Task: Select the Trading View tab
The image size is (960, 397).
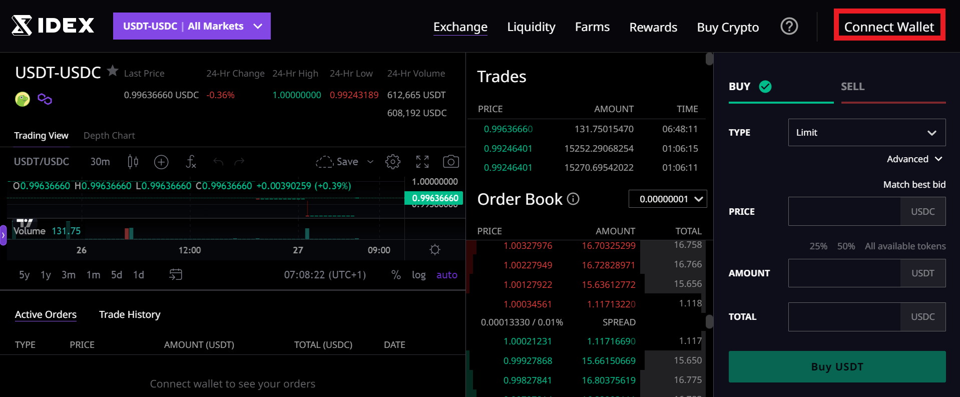Action: pyautogui.click(x=41, y=136)
